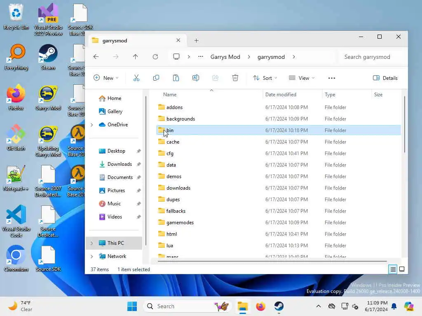Select the Recycle Bin icon
This screenshot has width=422, height=316.
pyautogui.click(x=16, y=17)
